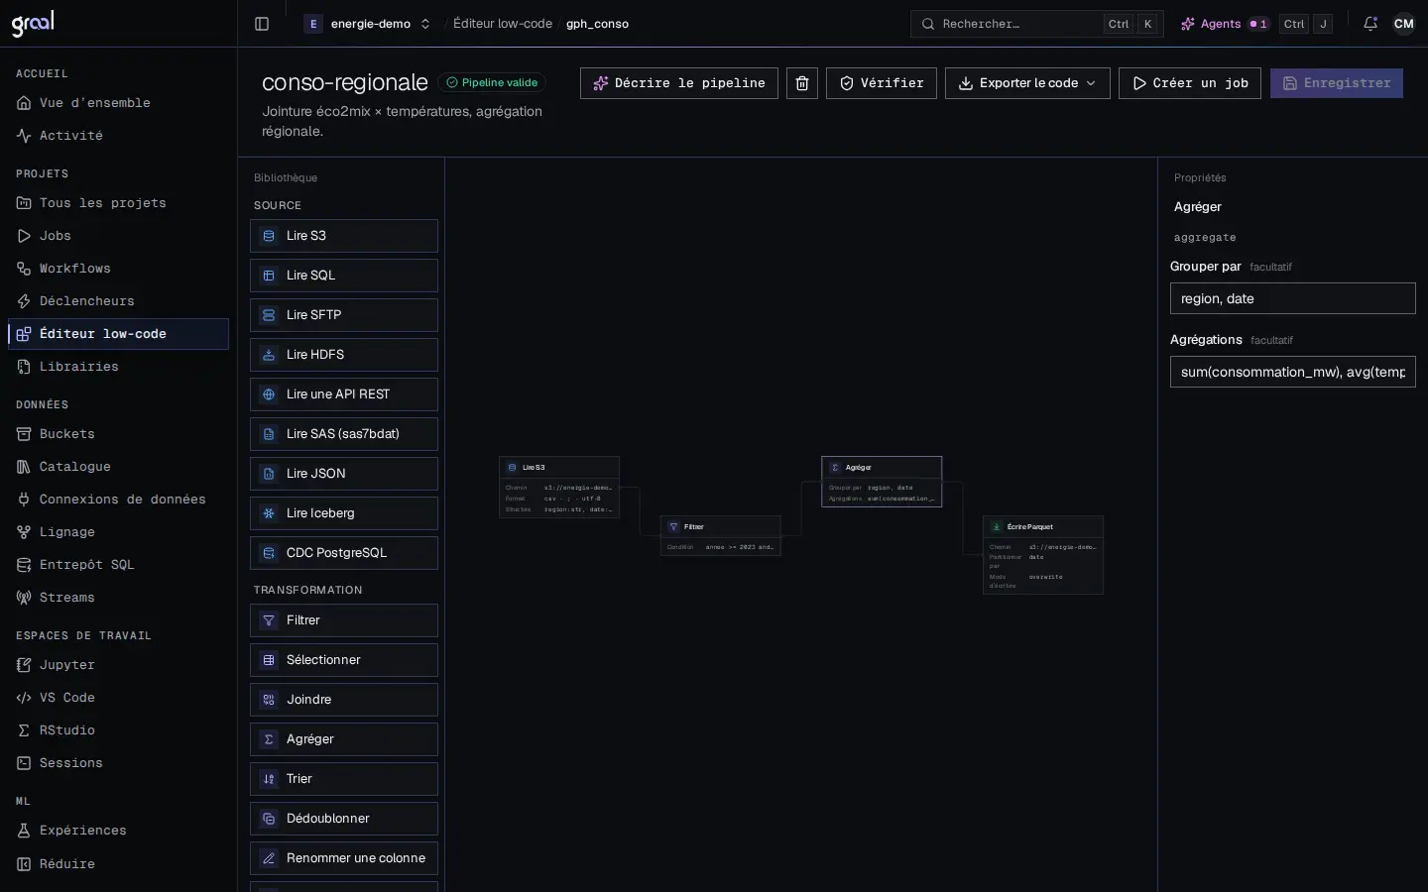Open Vue d'ensemble in sidebar
1428x892 pixels.
pos(118,103)
